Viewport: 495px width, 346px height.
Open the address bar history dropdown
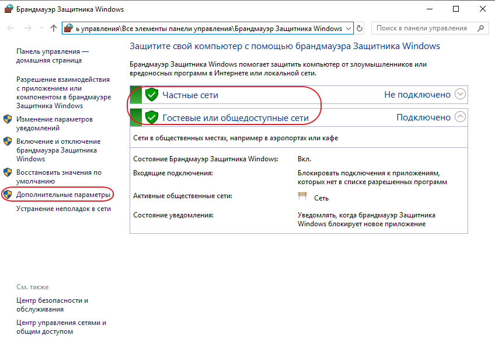point(348,29)
